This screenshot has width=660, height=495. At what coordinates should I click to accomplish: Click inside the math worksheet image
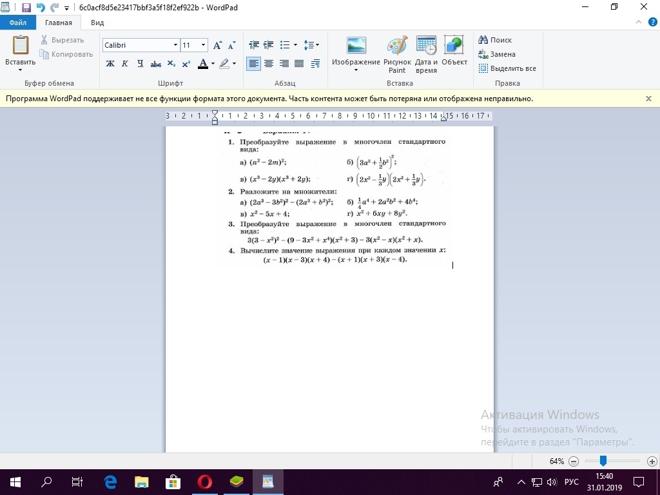coord(335,198)
